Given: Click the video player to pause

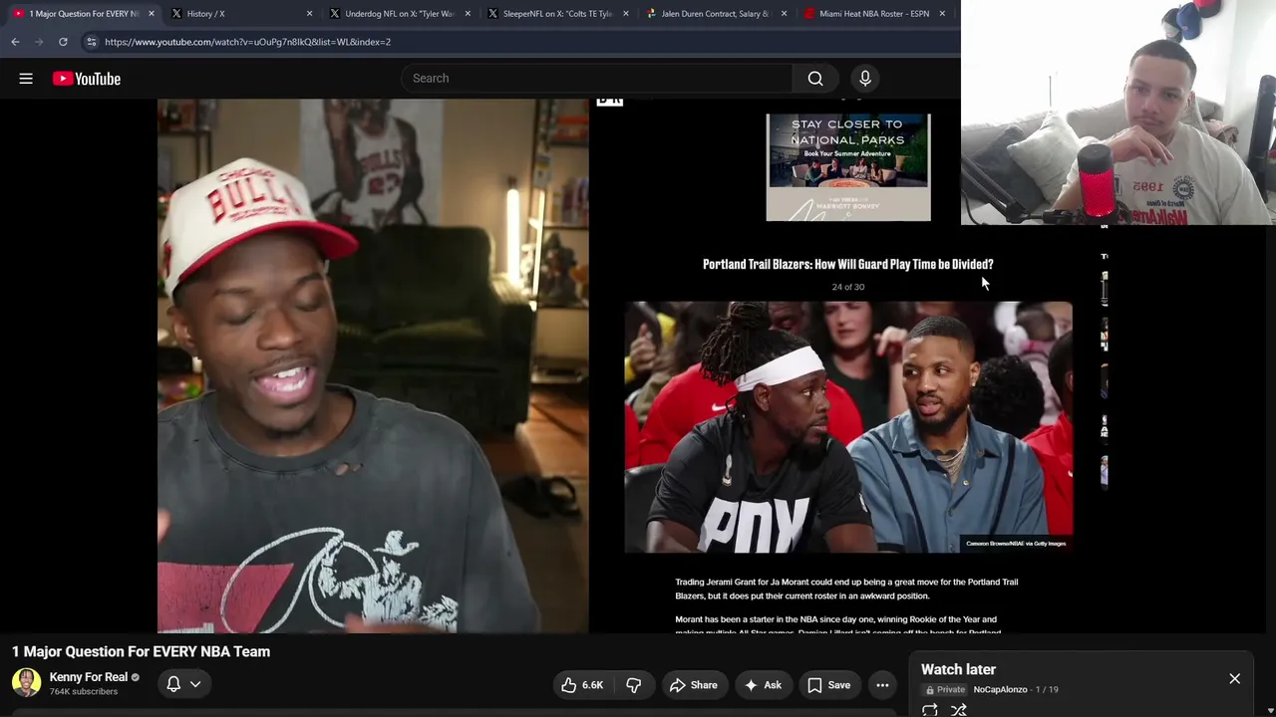Looking at the screenshot, I should point(631,365).
